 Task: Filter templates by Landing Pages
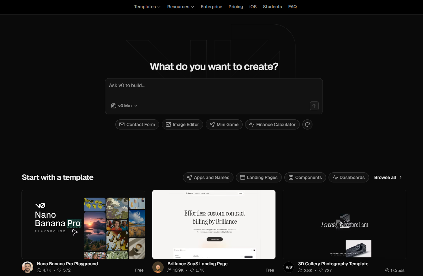(x=259, y=177)
